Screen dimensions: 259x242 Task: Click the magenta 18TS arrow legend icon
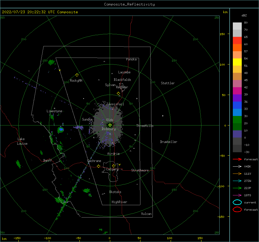coord(237,195)
